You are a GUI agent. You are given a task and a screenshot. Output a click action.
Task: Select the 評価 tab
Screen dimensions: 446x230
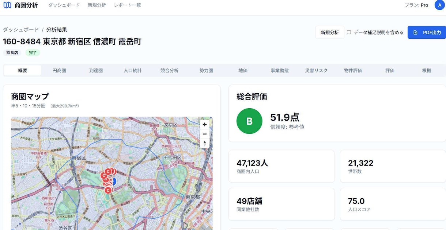(x=390, y=70)
